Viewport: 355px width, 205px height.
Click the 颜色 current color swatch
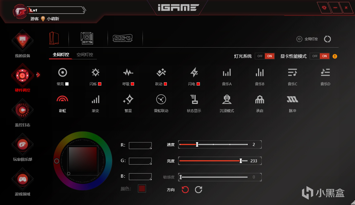click(142, 189)
